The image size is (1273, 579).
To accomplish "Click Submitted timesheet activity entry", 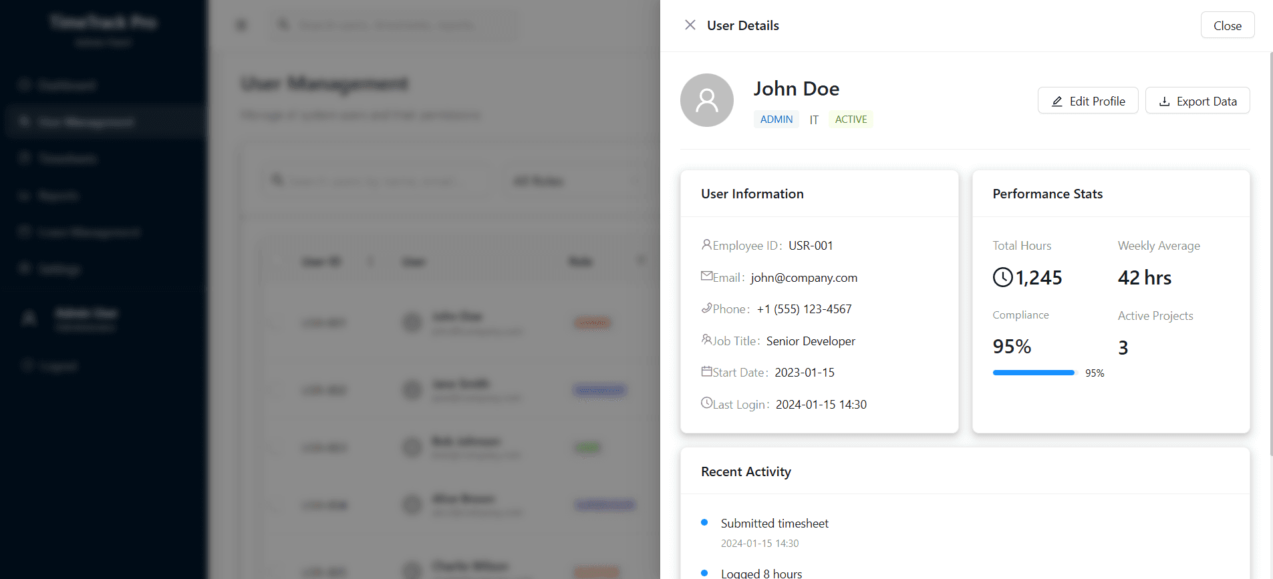I will pos(774,524).
